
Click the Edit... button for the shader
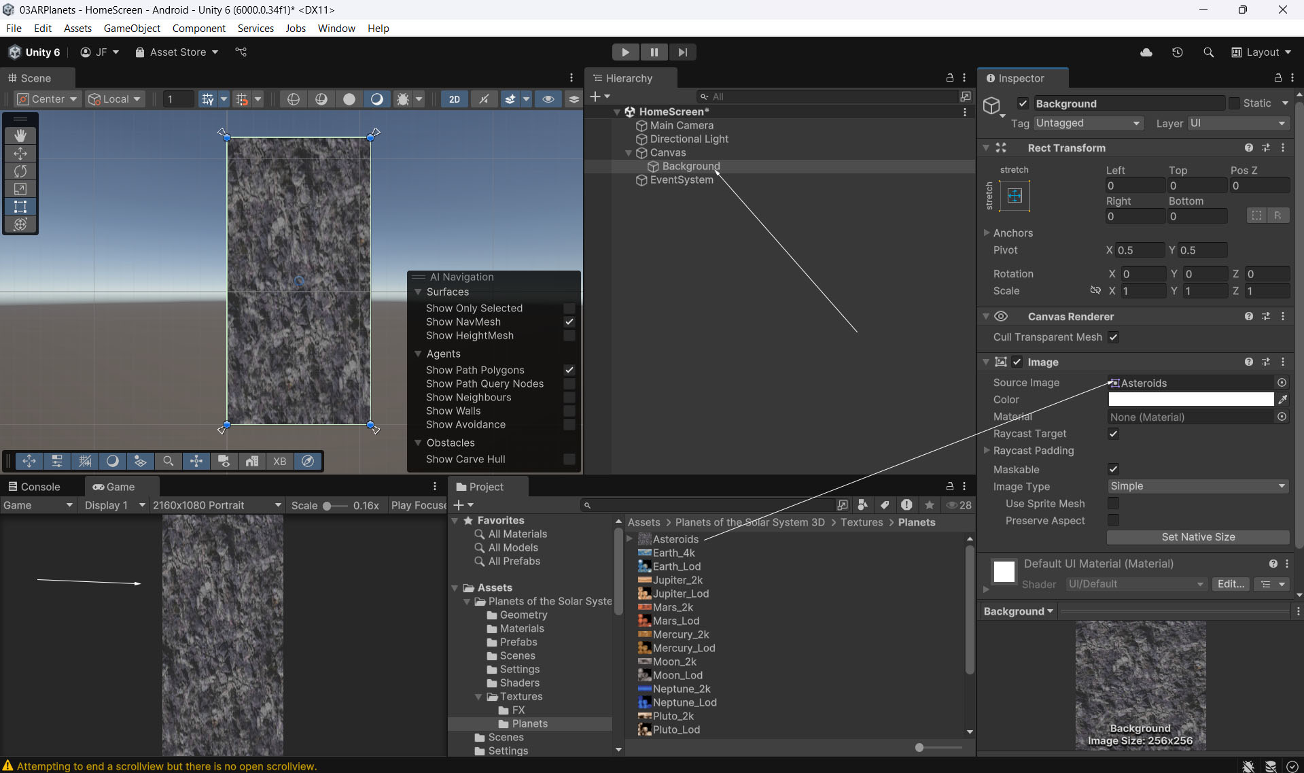click(1230, 584)
